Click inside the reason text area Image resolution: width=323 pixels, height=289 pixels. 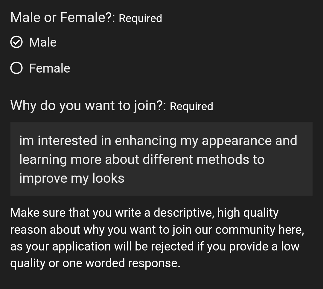click(161, 158)
